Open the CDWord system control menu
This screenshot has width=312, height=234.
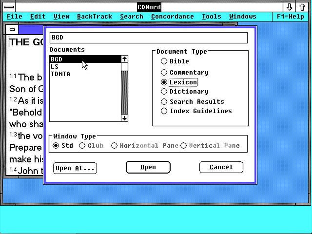pos(9,7)
